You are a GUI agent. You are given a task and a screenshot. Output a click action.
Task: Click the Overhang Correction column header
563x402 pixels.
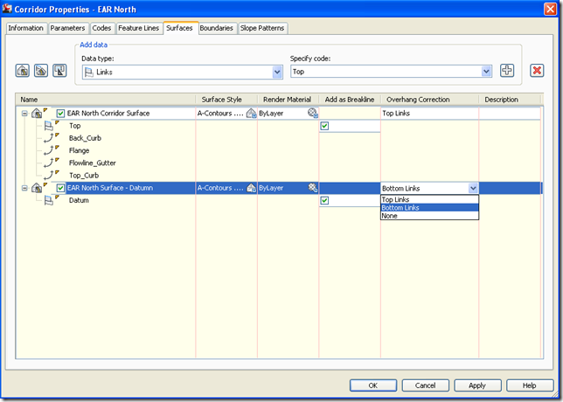(430, 100)
